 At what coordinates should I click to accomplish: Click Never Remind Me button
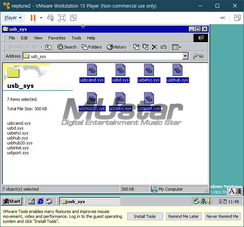222,216
